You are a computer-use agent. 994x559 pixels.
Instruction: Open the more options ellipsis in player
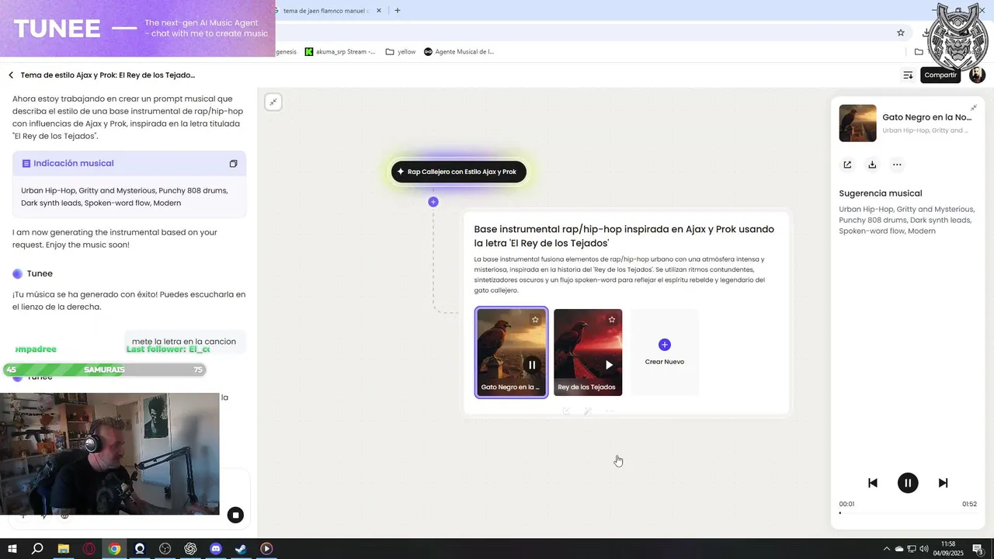coord(897,165)
